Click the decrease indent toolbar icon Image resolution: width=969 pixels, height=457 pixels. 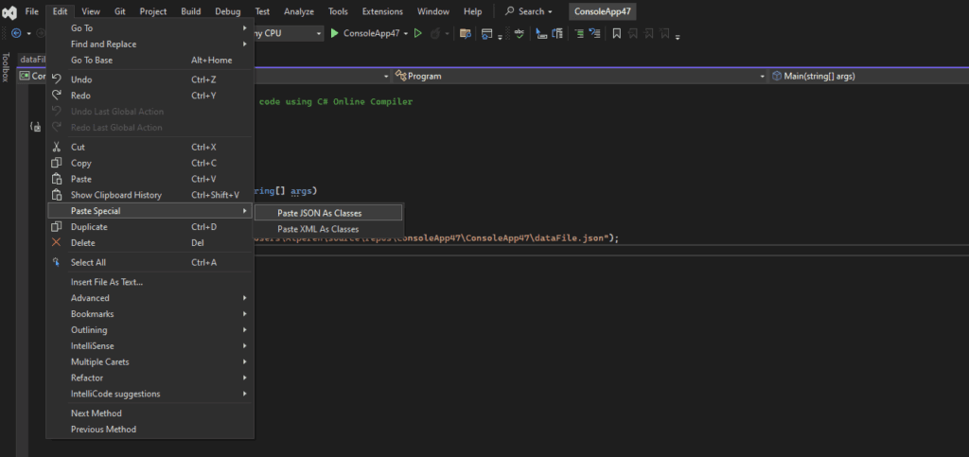[x=594, y=33]
